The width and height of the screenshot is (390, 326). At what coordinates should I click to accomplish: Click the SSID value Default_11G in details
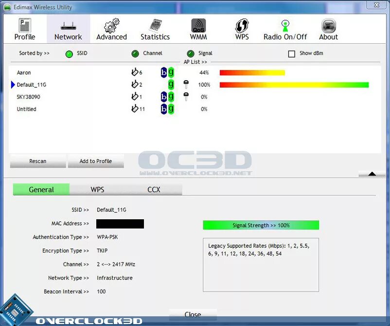click(112, 210)
